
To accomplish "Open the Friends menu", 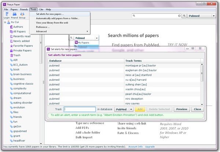I will (x=24, y=10).
